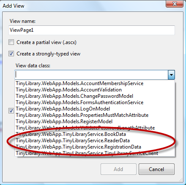The image size is (186, 185).
Task: Pick TinyLibraryService.RegistrationData class
Action: pyautogui.click(x=95, y=147)
